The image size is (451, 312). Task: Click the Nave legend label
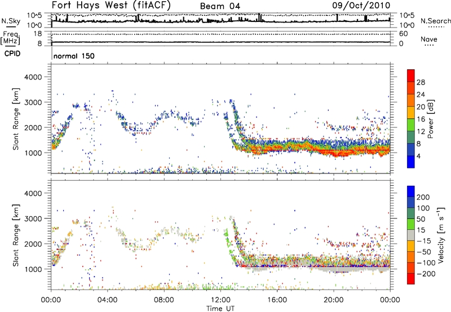point(429,39)
